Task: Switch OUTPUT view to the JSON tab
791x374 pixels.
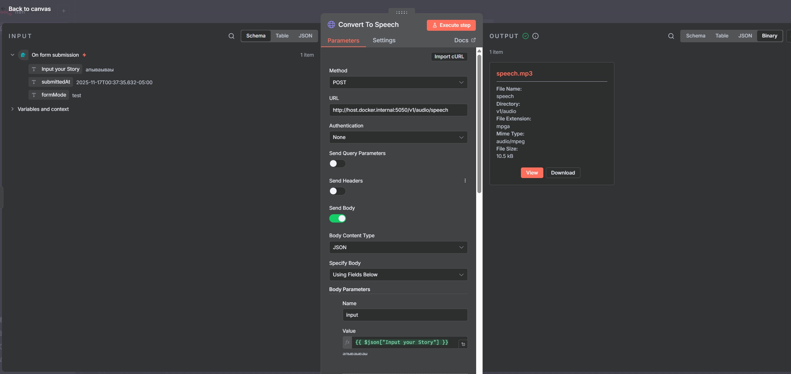Action: [745, 36]
